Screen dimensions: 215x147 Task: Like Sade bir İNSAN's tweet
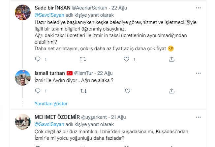pos(126,59)
